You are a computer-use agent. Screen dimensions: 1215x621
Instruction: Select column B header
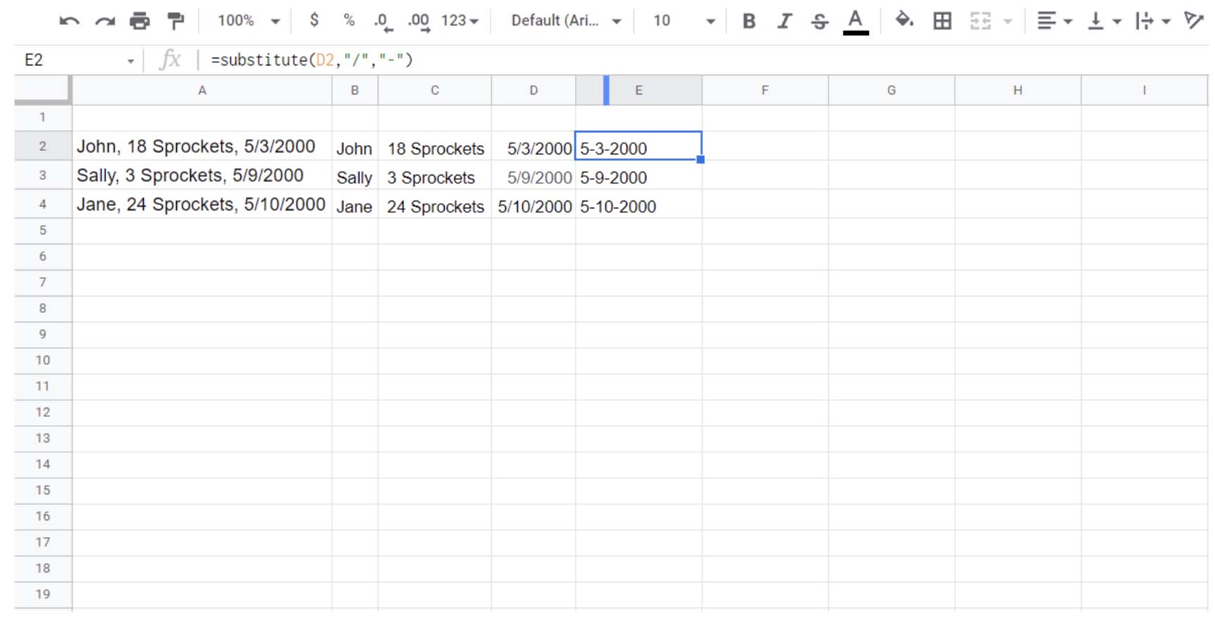tap(354, 90)
